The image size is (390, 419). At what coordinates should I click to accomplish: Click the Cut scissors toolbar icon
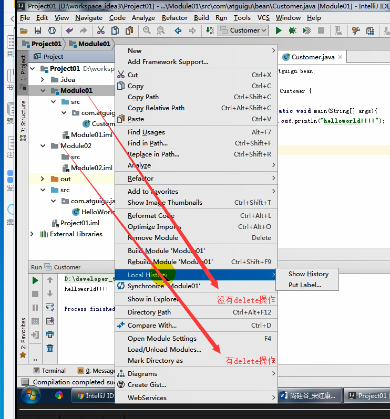click(x=101, y=31)
